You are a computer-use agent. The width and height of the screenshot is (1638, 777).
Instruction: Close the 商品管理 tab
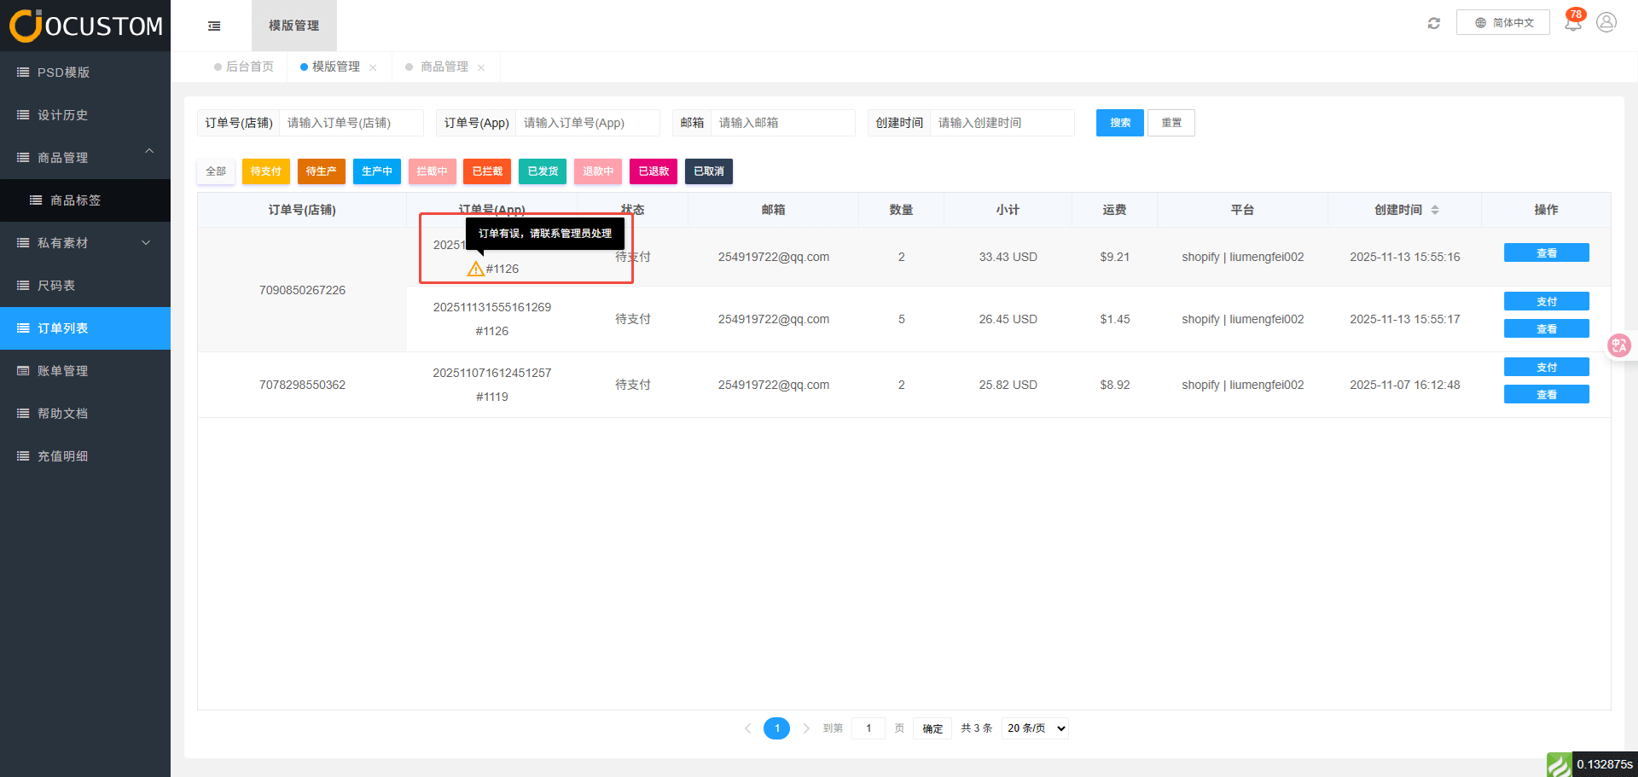pyautogui.click(x=481, y=67)
